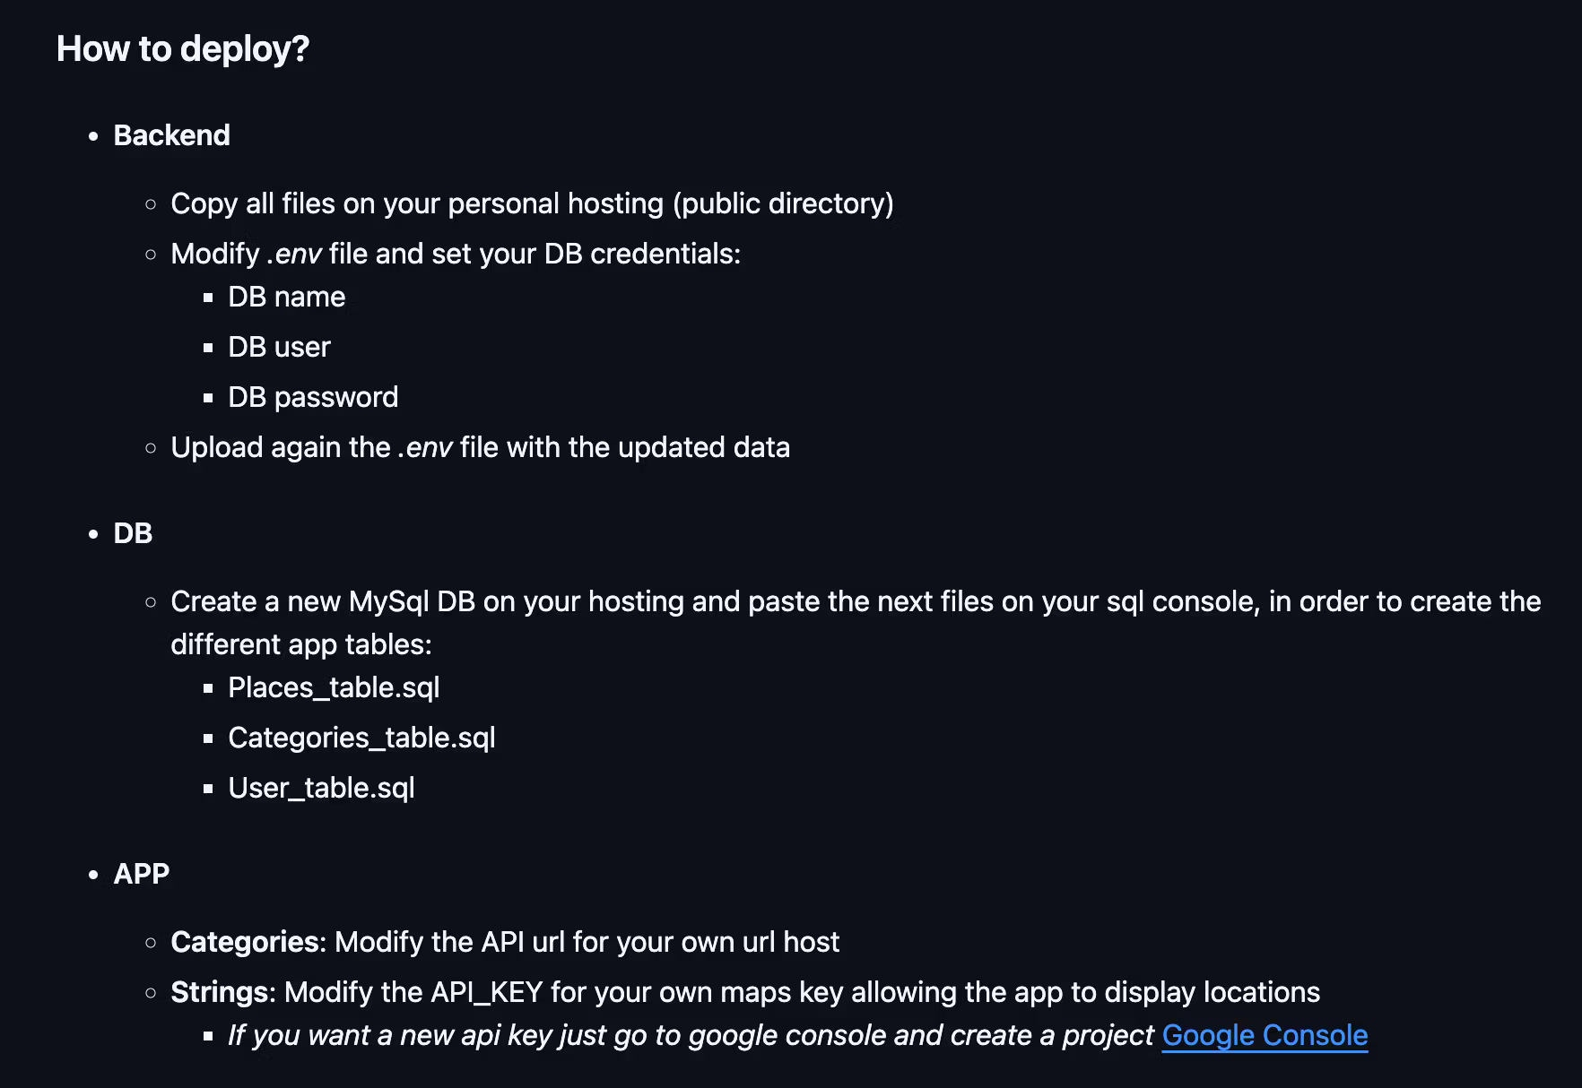Click italic '.env' in Modify line

[x=294, y=255]
